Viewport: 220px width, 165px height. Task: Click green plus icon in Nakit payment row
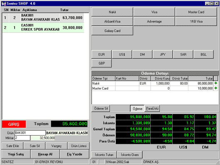click(x=216, y=83)
